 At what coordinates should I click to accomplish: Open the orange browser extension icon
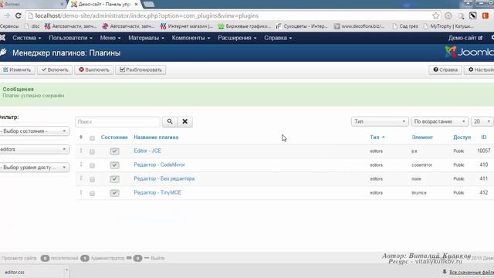486,15
